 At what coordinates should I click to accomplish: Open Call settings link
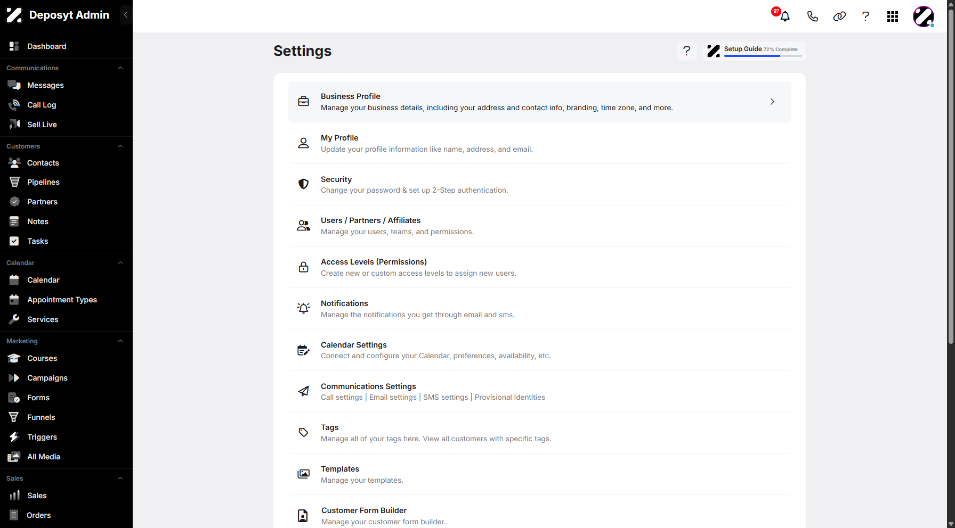(342, 397)
